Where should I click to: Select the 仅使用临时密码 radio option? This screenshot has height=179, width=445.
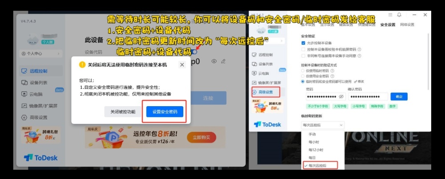tap(303, 71)
